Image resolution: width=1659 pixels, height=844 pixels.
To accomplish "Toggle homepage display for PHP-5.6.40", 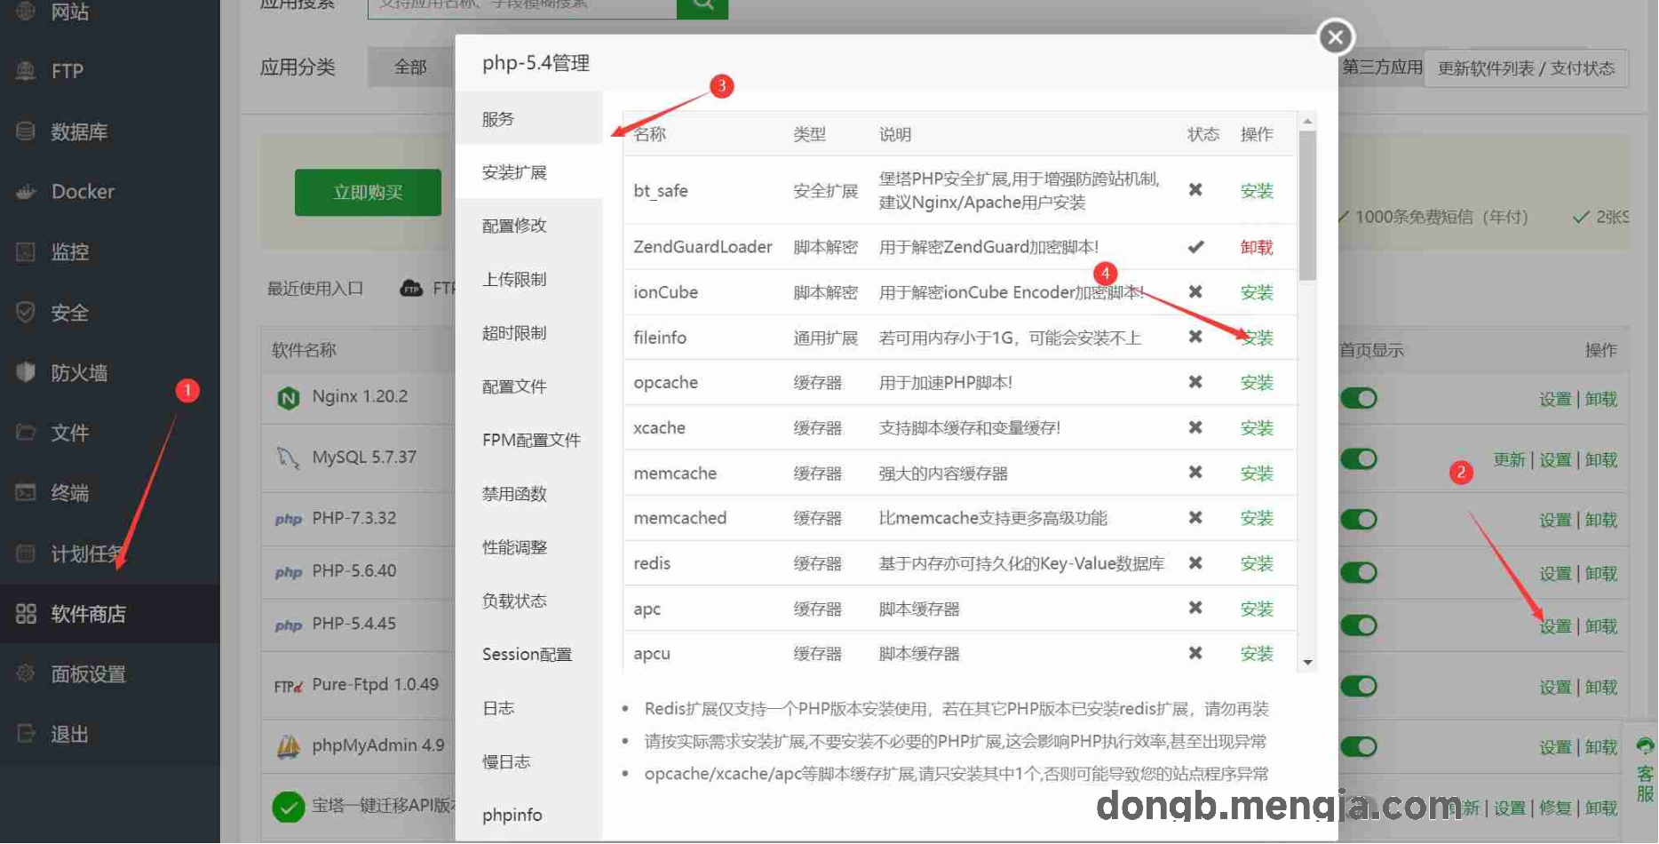I will [x=1359, y=572].
